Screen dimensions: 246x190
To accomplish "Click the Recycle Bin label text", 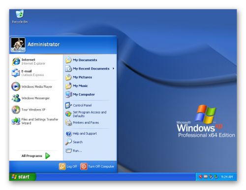I will click(20, 22).
